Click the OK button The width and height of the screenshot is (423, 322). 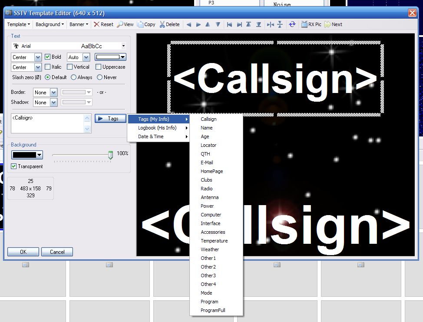(23, 252)
